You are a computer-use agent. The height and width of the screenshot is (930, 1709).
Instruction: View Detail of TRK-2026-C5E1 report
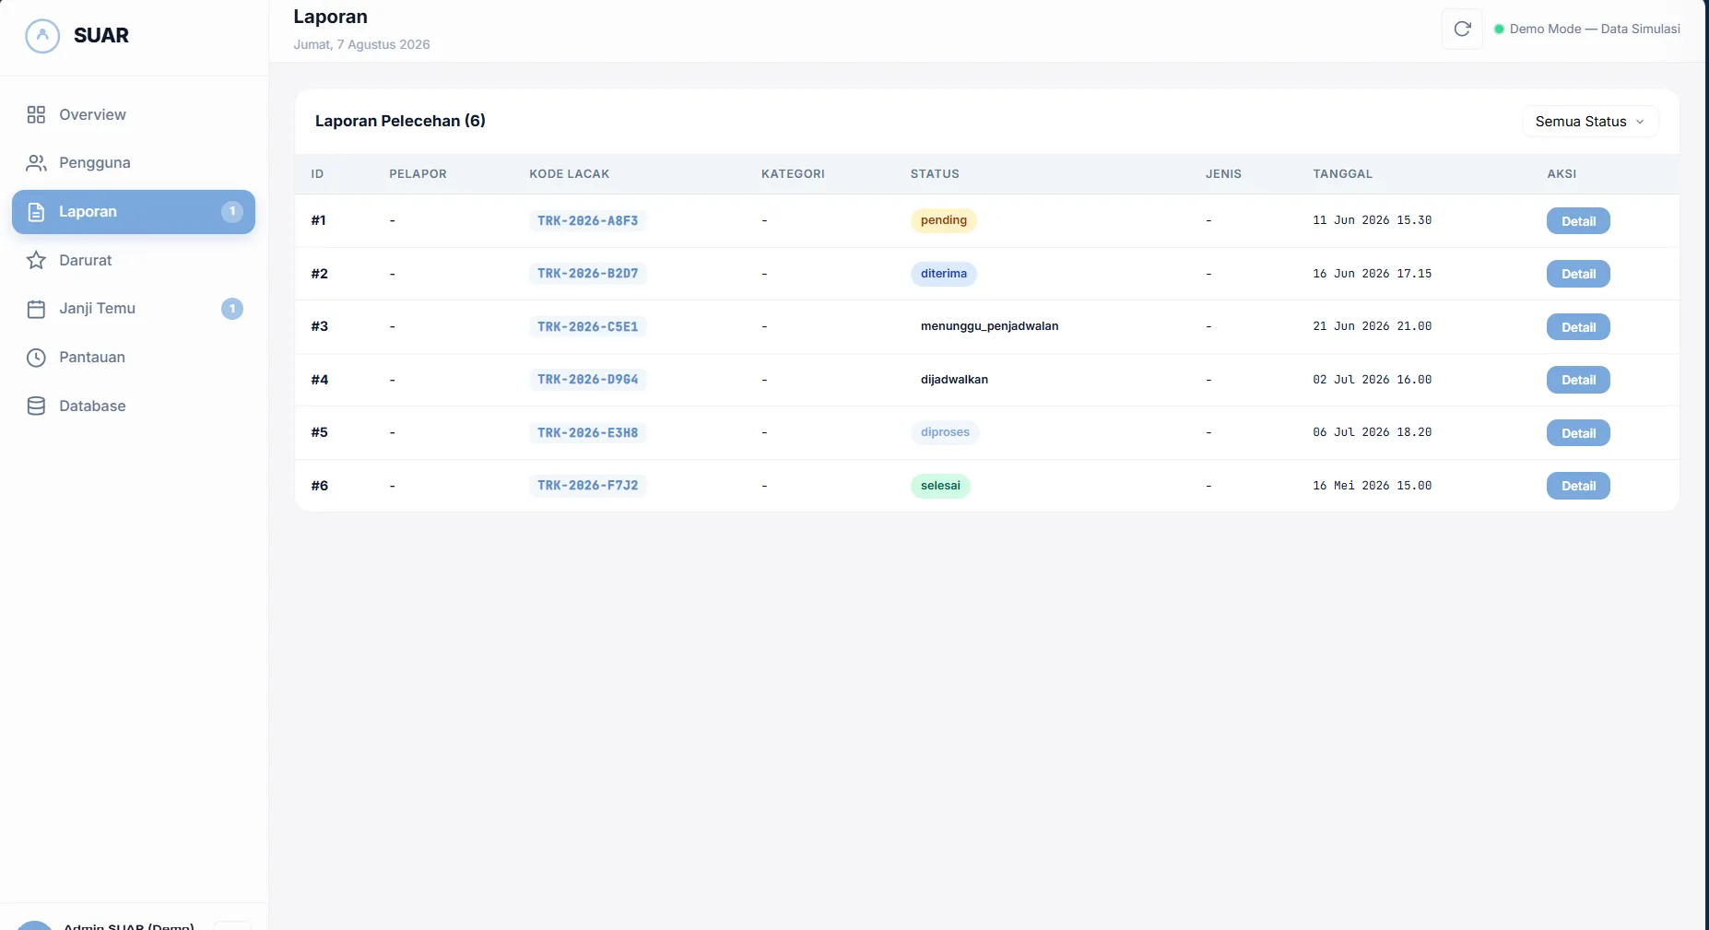tap(1578, 327)
